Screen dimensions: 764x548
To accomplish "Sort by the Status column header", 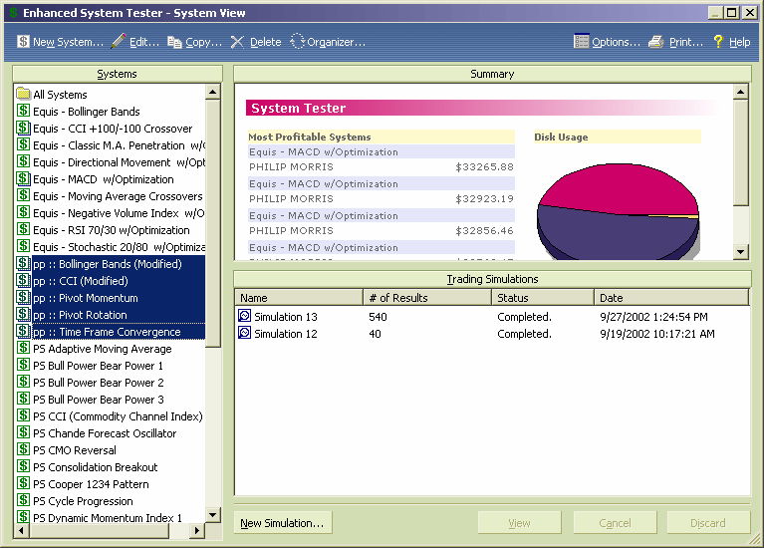I will pyautogui.click(x=543, y=298).
